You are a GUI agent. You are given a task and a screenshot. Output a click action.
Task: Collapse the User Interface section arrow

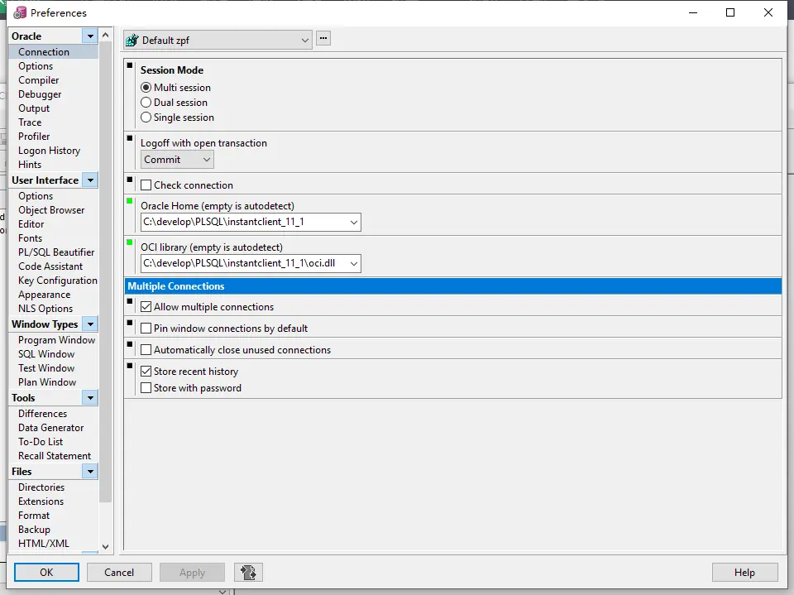click(x=90, y=180)
